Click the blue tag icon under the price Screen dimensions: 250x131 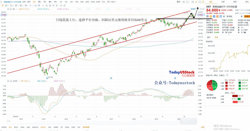click(221, 16)
